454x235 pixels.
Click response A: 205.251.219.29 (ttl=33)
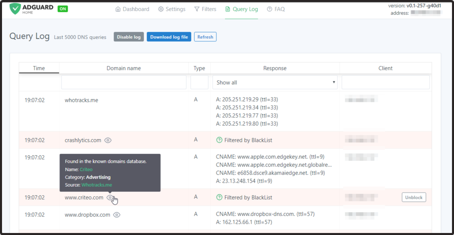[247, 99]
